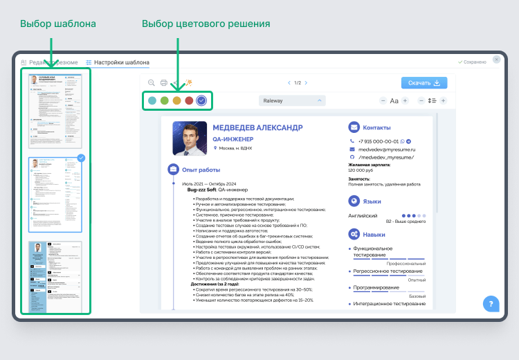Go to previous resume page

pyautogui.click(x=289, y=83)
